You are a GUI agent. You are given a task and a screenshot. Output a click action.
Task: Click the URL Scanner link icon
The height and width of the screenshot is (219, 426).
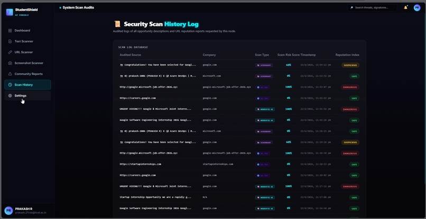(10, 52)
